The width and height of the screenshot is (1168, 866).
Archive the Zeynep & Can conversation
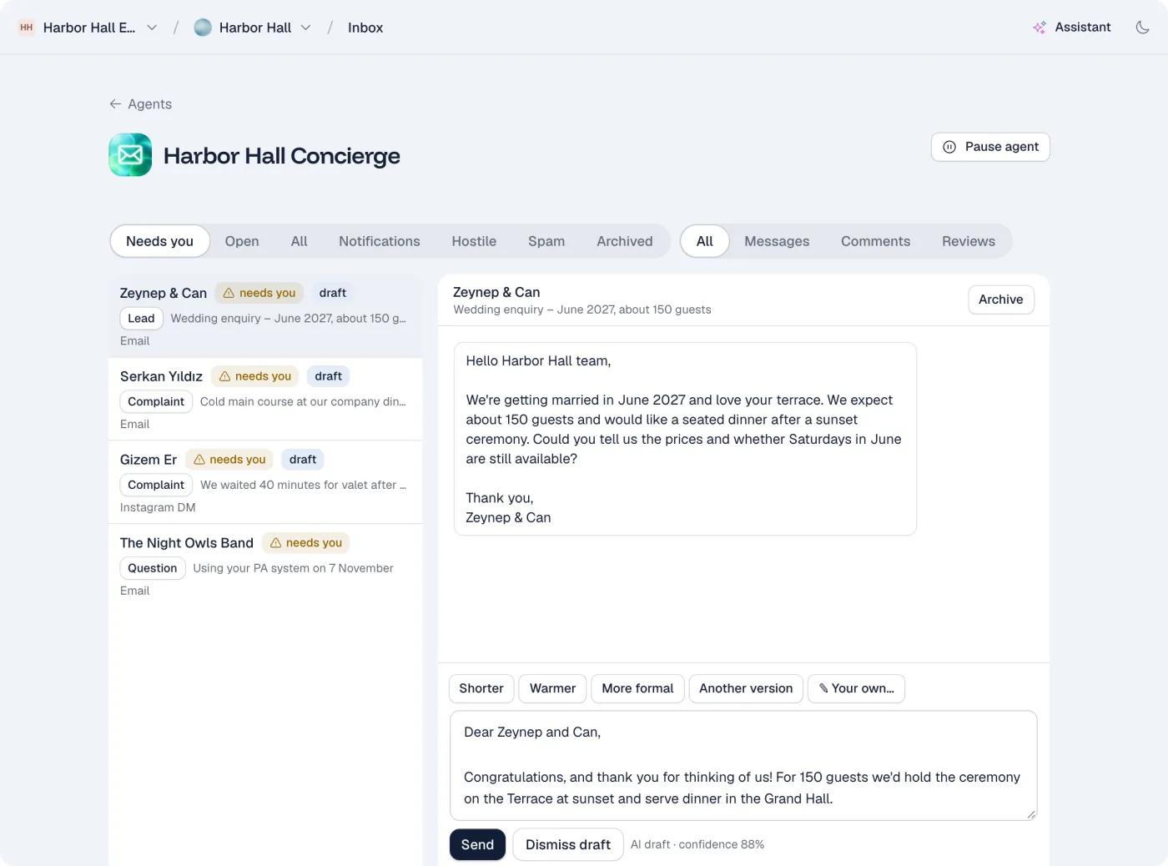click(x=1001, y=300)
